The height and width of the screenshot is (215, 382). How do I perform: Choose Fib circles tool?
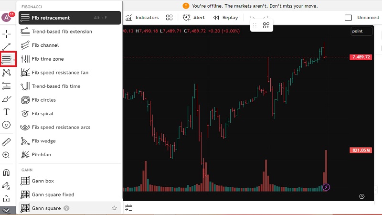coord(70,100)
